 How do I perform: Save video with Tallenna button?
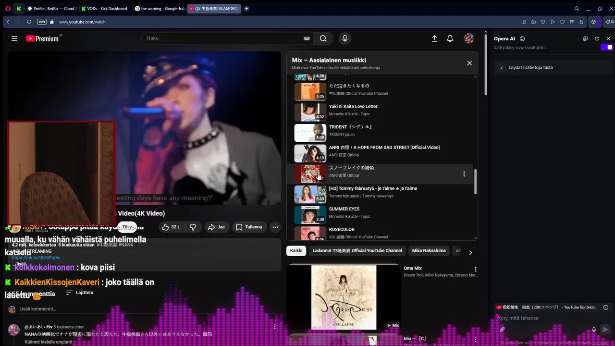[x=249, y=227]
